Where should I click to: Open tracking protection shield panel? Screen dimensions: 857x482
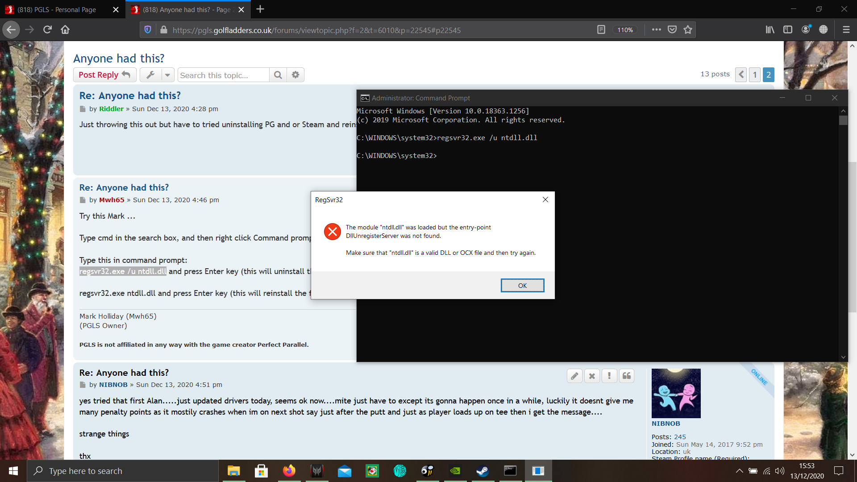(148, 30)
